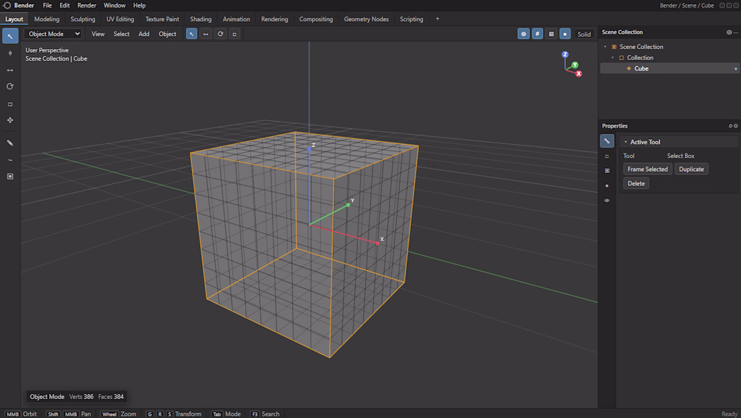Image resolution: width=741 pixels, height=418 pixels.
Task: Click the red X axis on the navigation gizmo
Action: pos(579,73)
